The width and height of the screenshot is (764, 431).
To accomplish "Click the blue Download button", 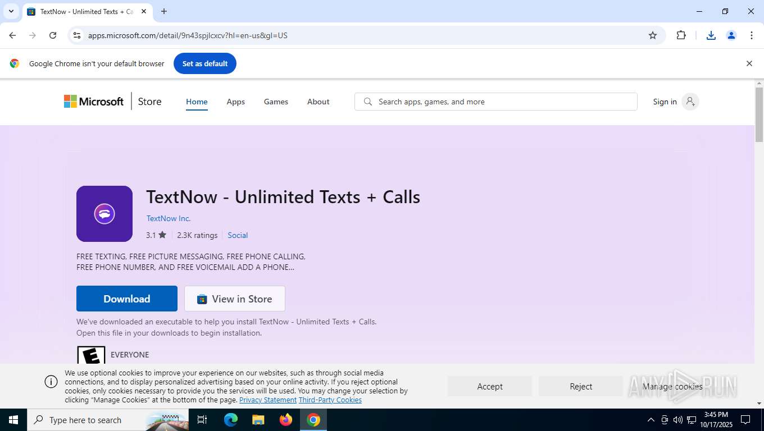I will coord(127,299).
